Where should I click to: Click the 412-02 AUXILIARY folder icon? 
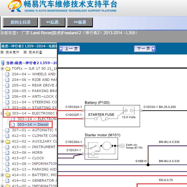(8, 142)
